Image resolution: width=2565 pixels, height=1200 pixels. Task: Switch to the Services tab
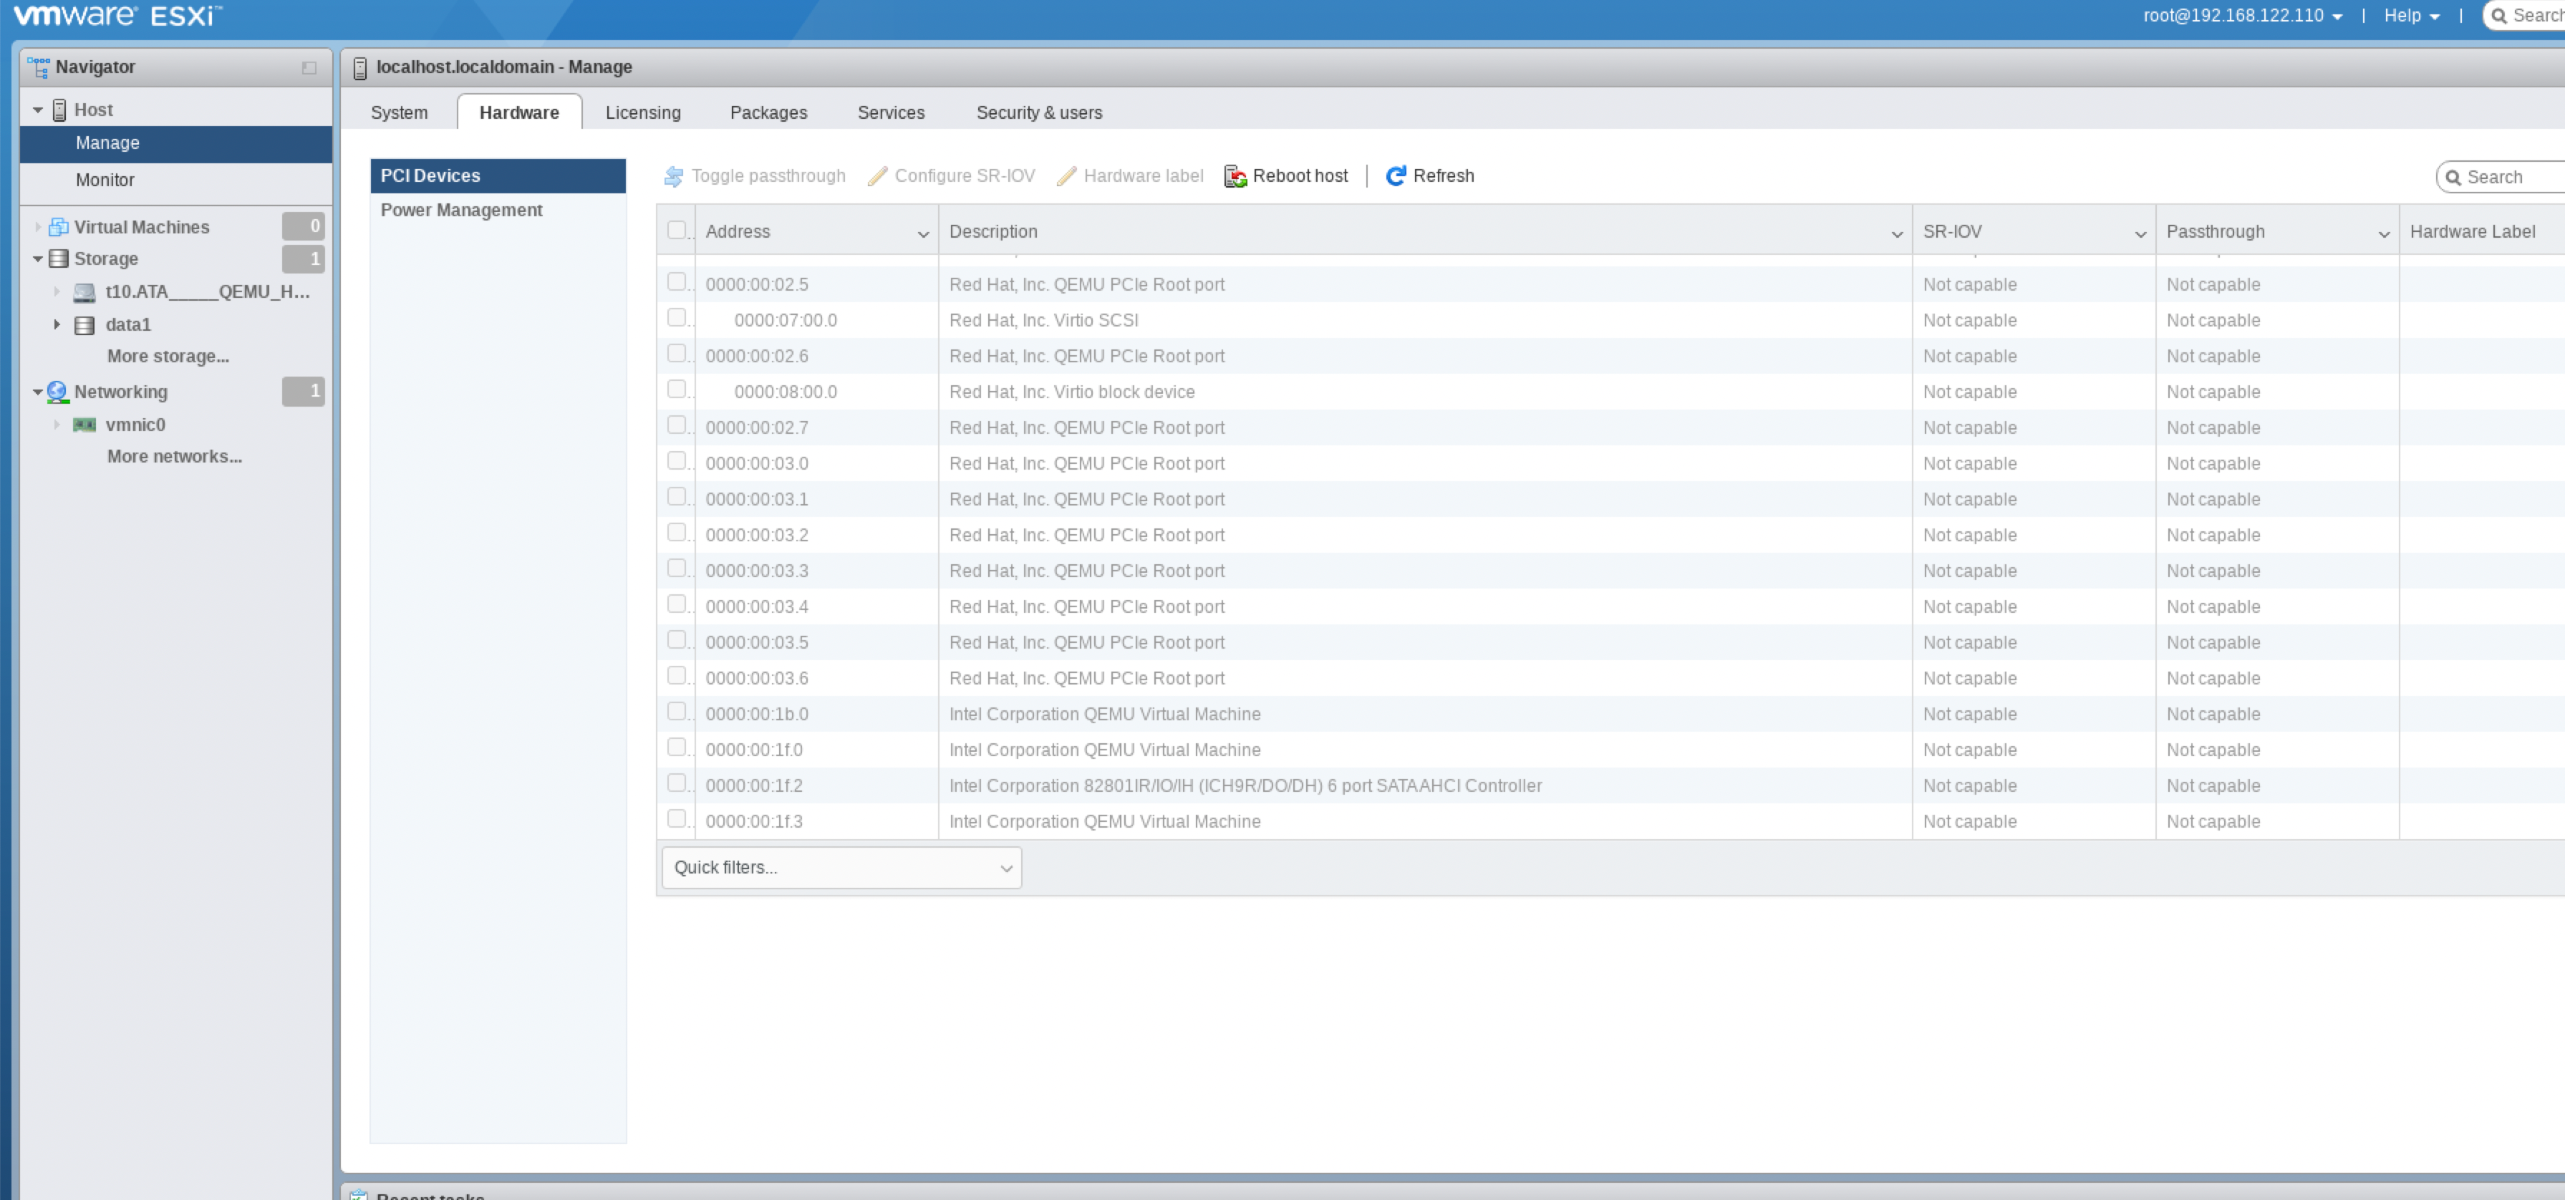[x=892, y=112]
